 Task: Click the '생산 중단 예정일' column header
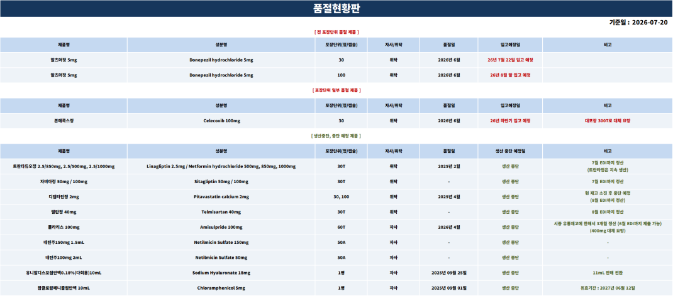coord(510,151)
